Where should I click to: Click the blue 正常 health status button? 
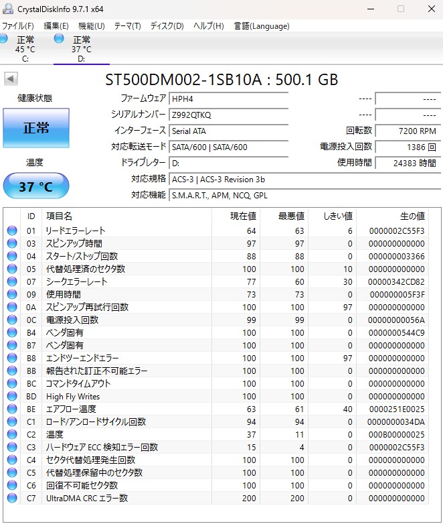(x=36, y=128)
